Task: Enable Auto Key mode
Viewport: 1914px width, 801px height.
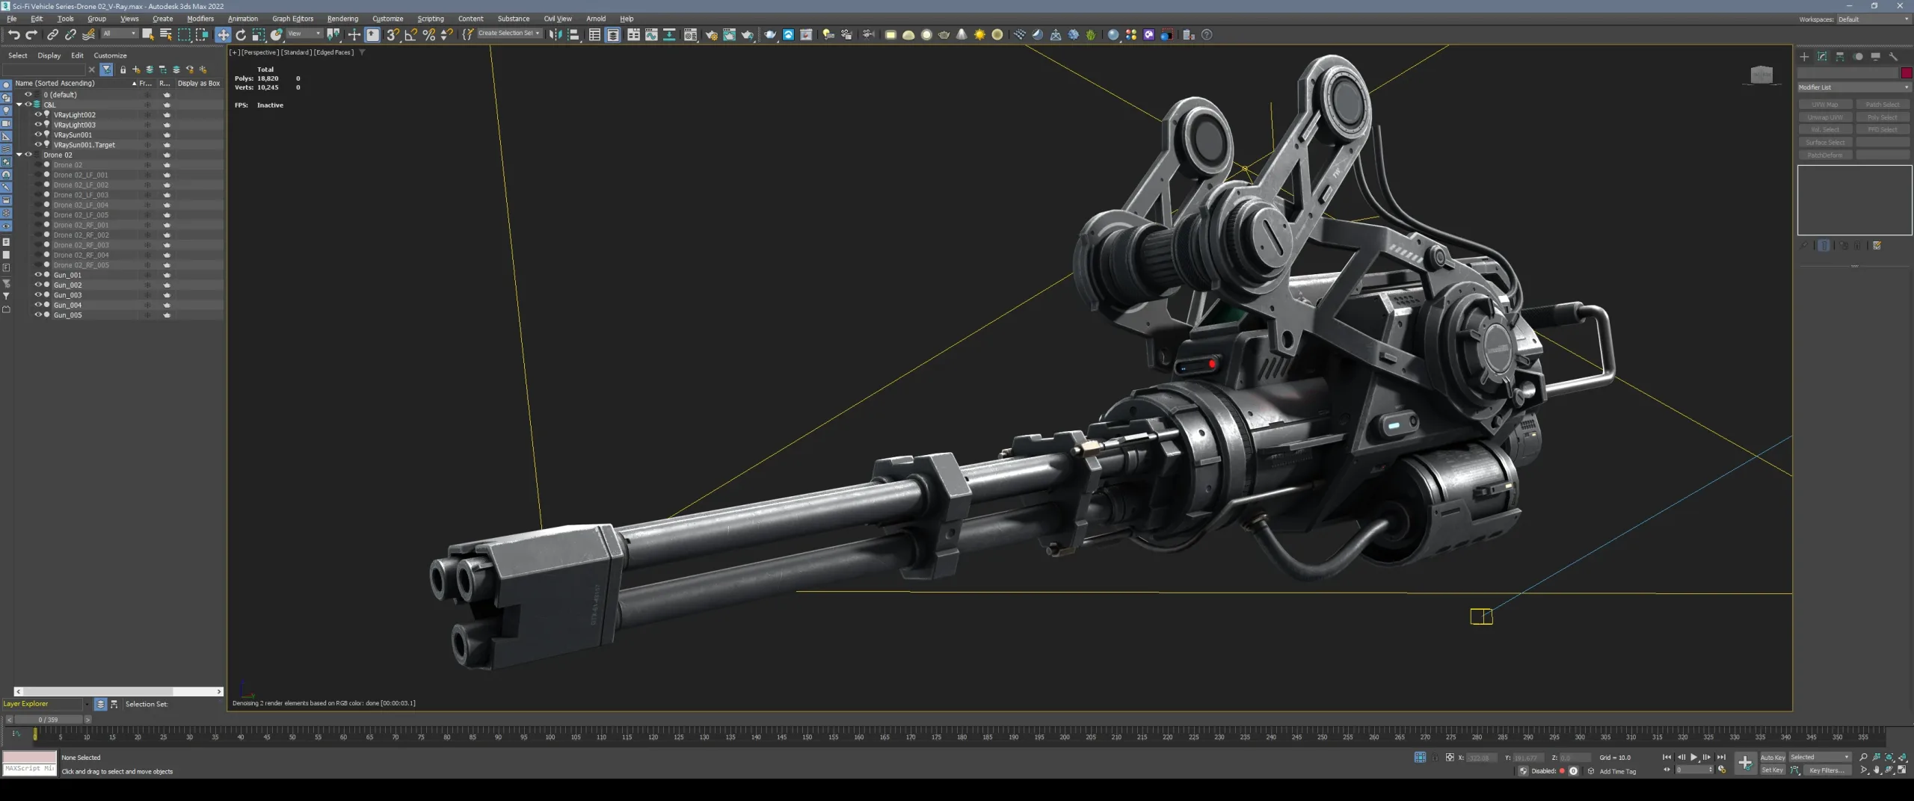Action: (x=1773, y=757)
